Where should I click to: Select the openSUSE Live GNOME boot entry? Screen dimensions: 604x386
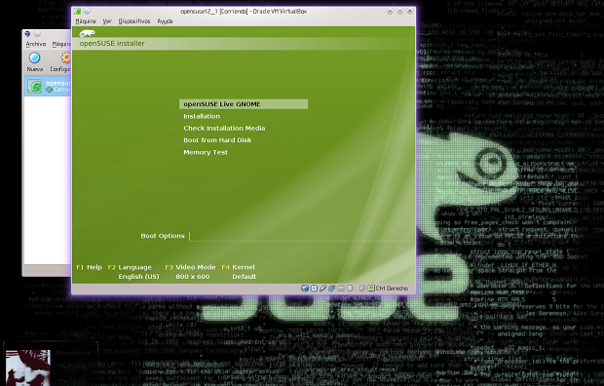pyautogui.click(x=244, y=104)
